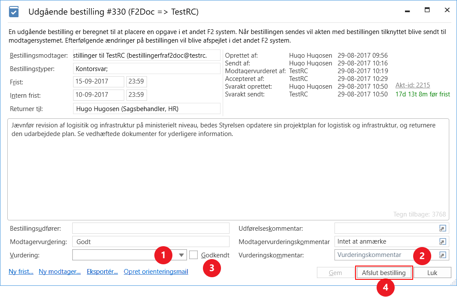Maximize the bestilling window

pos(427,10)
